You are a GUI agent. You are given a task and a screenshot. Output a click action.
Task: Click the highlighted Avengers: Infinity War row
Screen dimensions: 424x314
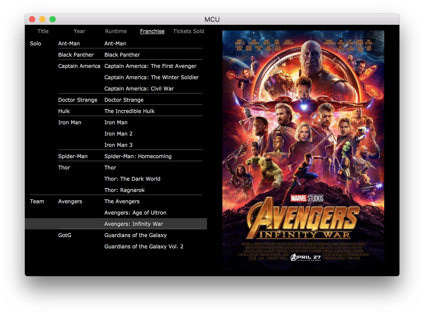click(x=133, y=224)
